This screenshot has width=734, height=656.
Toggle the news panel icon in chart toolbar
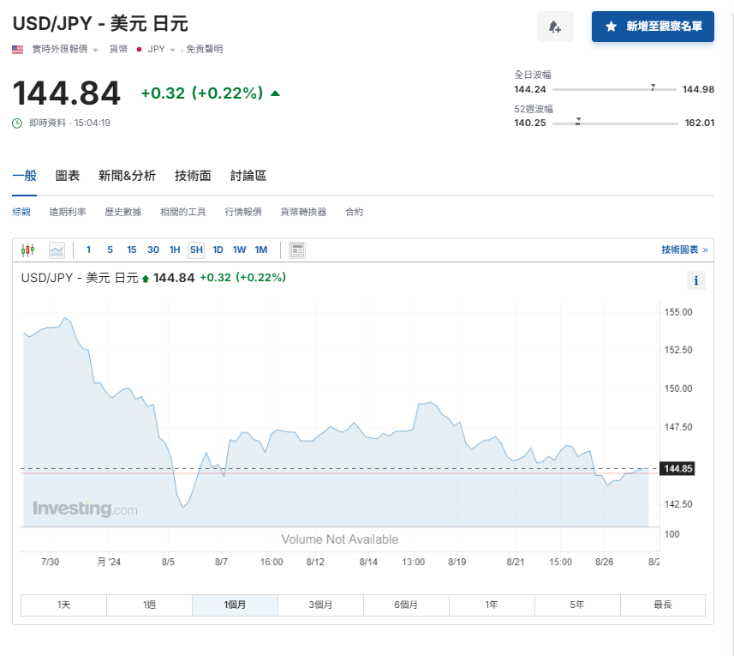[297, 250]
